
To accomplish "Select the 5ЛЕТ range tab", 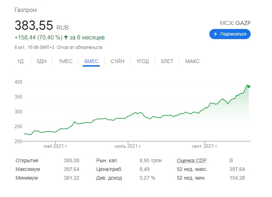I will pos(167,61).
